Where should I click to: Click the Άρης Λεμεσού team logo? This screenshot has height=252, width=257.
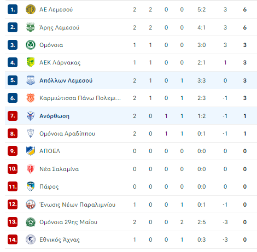point(31,27)
